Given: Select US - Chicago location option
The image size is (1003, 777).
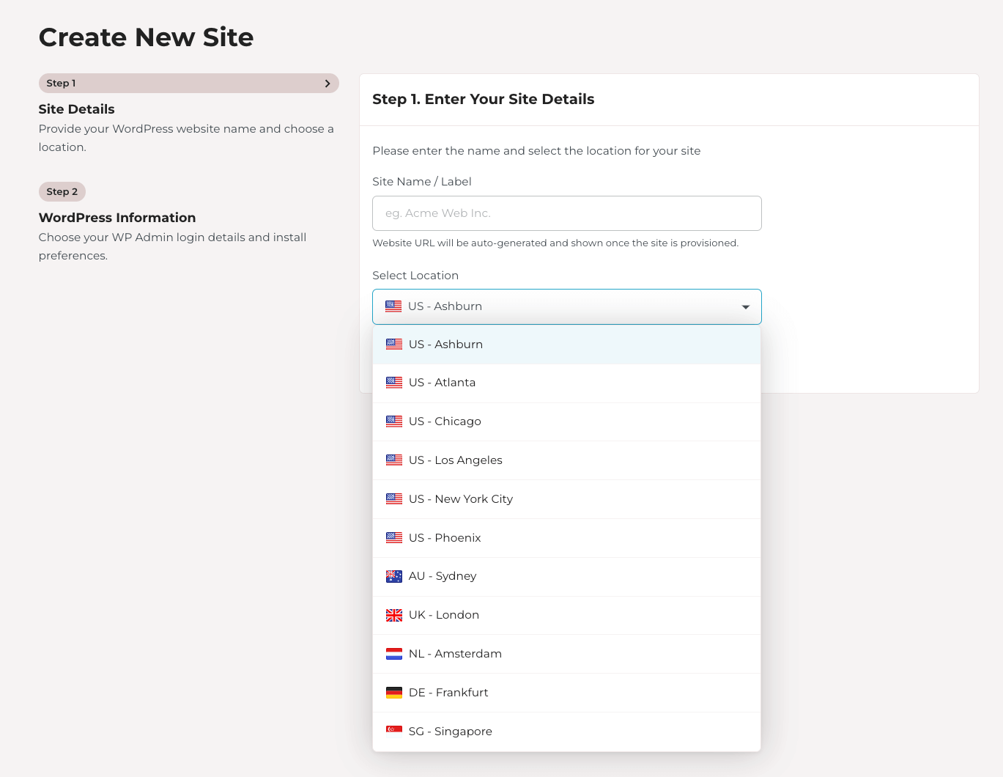Looking at the screenshot, I should click(567, 421).
